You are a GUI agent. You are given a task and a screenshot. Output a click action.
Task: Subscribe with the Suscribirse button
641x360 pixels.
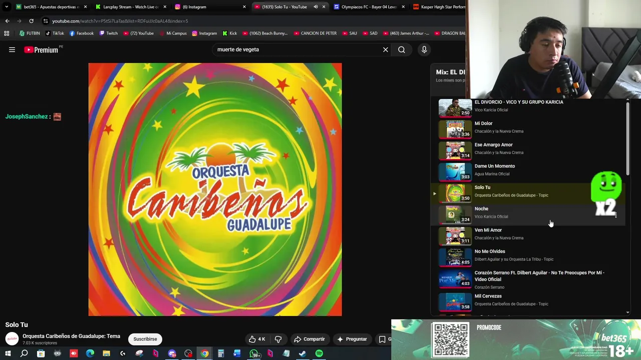click(x=145, y=339)
